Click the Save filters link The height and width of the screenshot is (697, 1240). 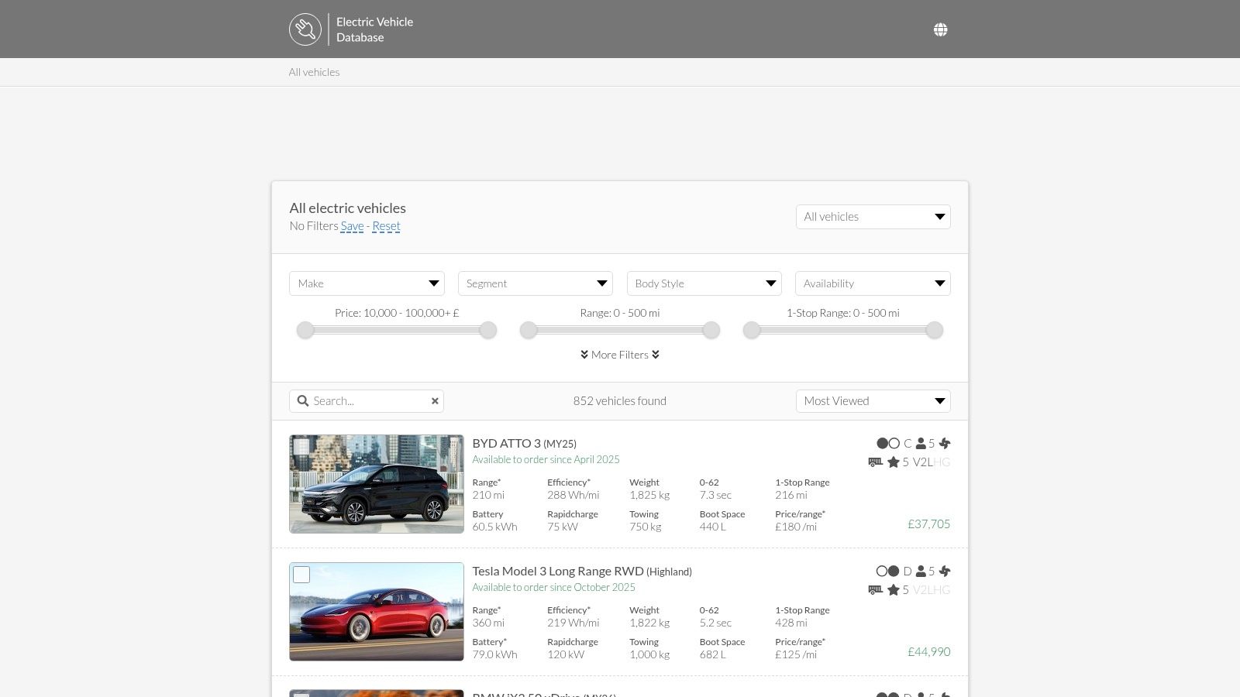click(352, 226)
